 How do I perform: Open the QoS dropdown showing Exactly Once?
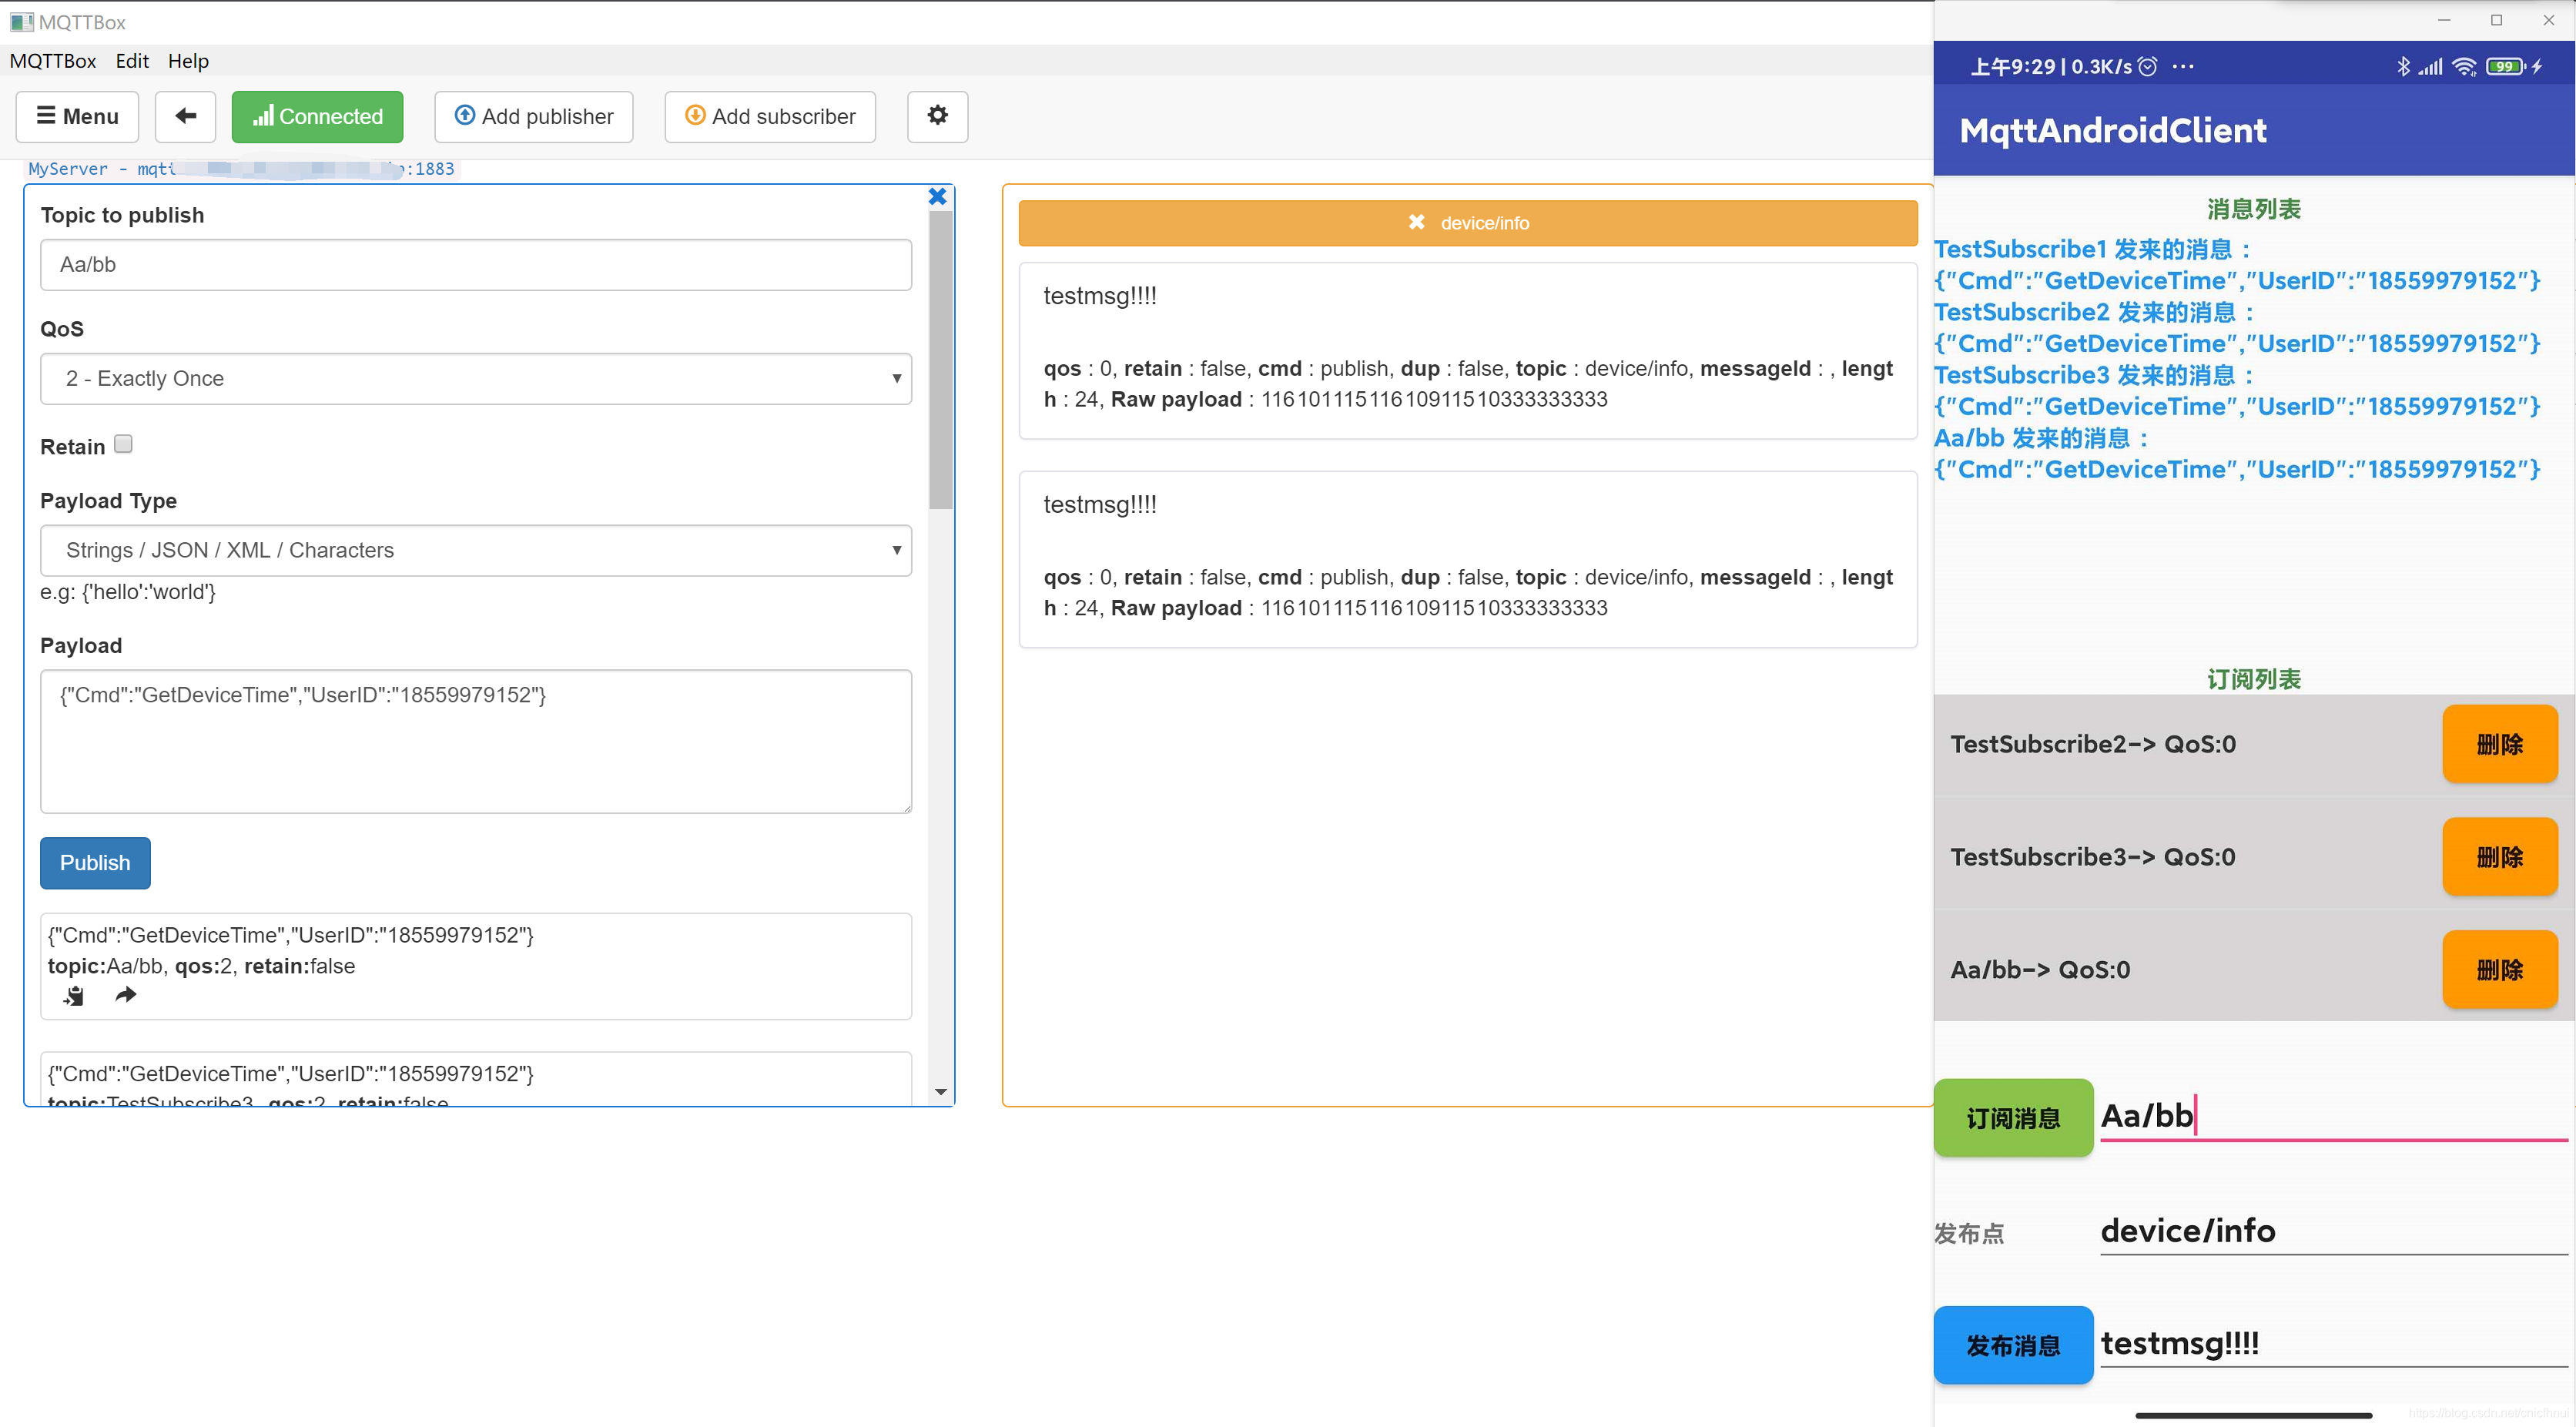coord(476,378)
